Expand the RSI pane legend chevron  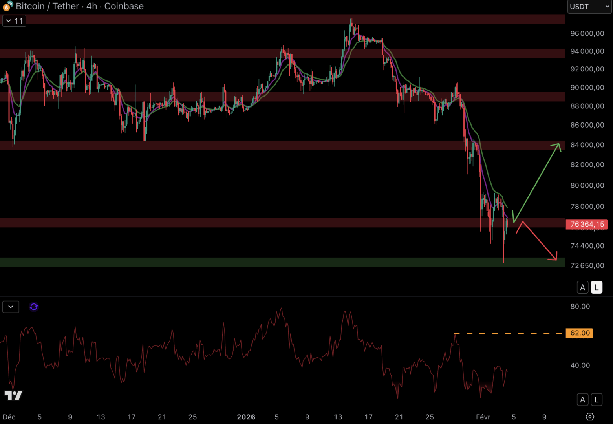(11, 307)
